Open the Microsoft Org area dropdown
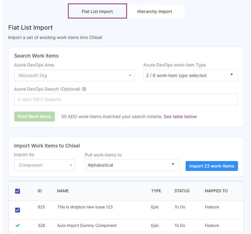This screenshot has height=234, width=251. [74, 75]
